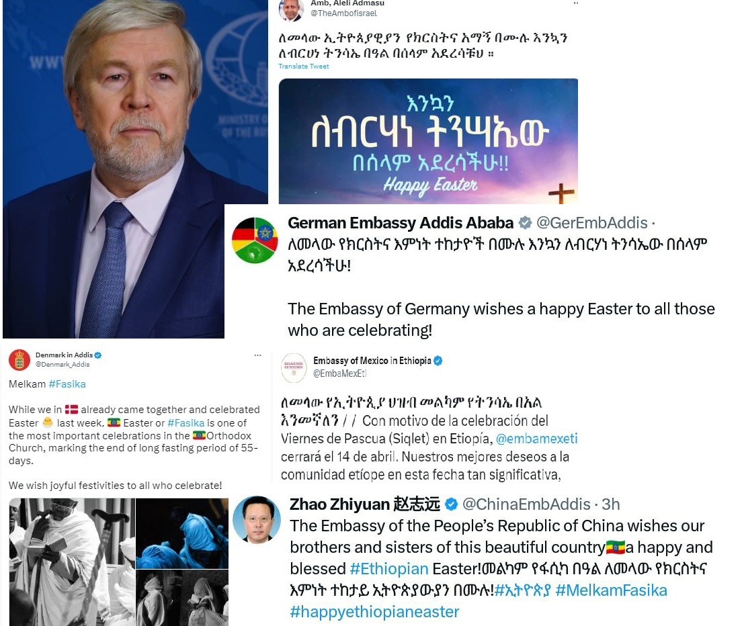Click the #happyethiopianeaster hashtag
The image size is (742, 626).
(x=374, y=612)
